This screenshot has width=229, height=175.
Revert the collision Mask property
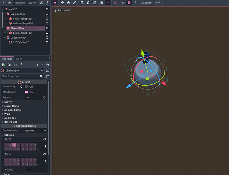[45, 154]
